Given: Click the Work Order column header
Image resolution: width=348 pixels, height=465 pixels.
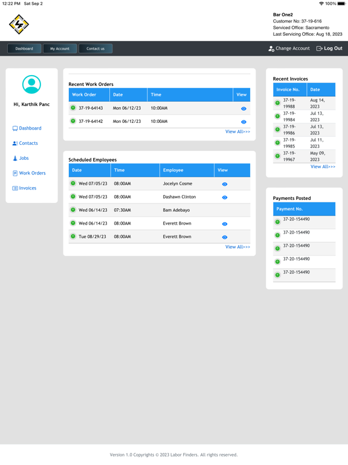Looking at the screenshot, I should (89, 95).
